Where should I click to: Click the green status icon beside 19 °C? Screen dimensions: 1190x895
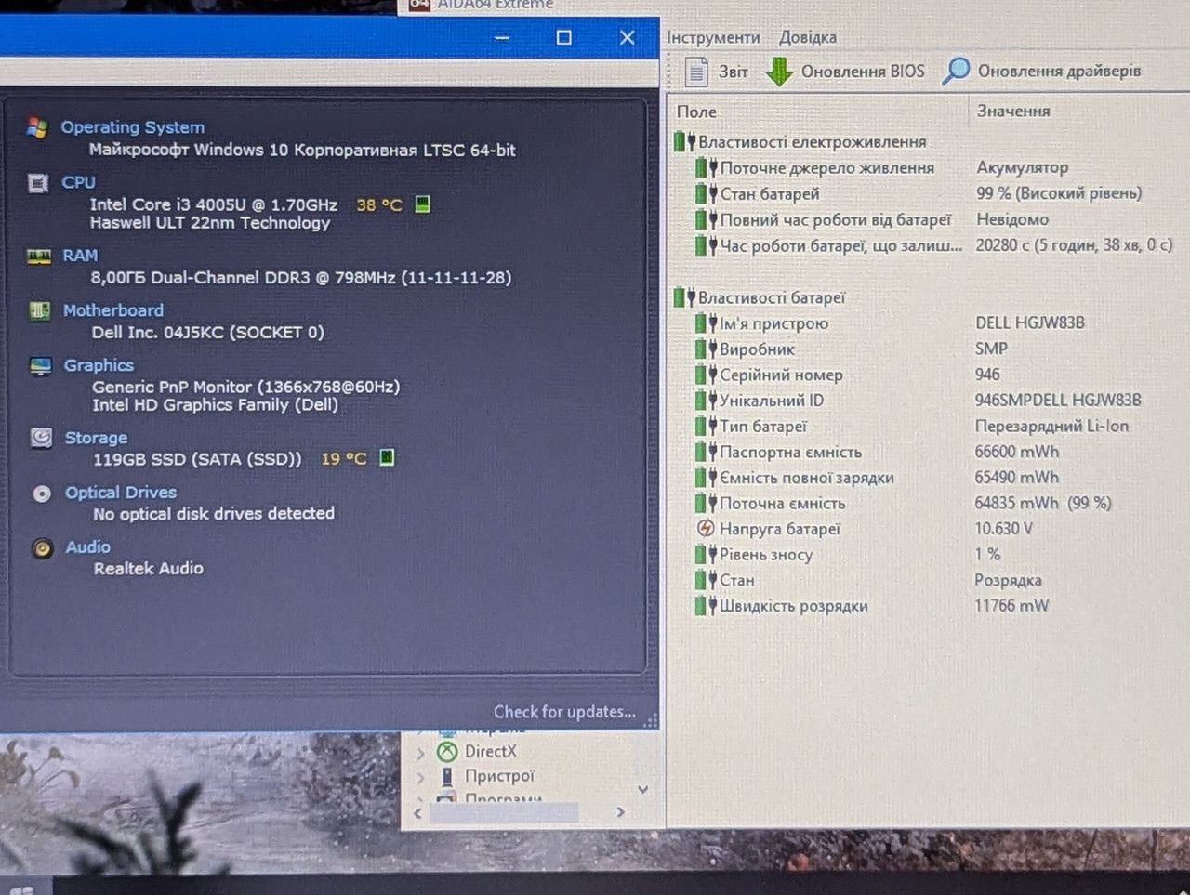(x=387, y=457)
